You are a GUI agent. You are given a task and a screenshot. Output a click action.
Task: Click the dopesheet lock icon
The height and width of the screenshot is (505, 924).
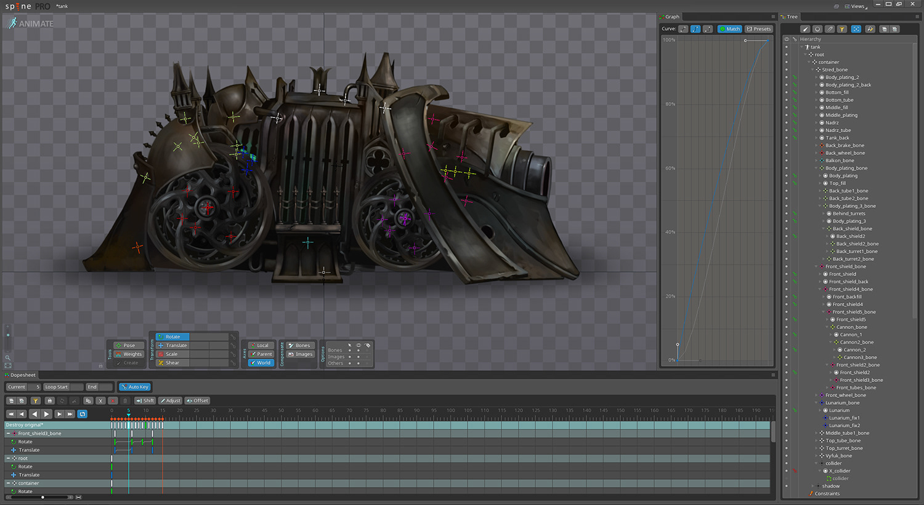click(x=50, y=401)
